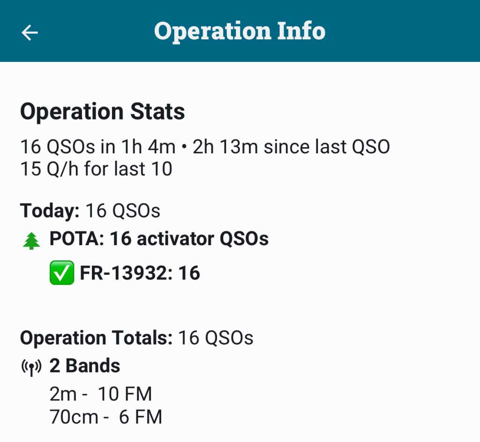480x442 pixels.
Task: Select the 2 Bands label
Action: click(x=85, y=366)
